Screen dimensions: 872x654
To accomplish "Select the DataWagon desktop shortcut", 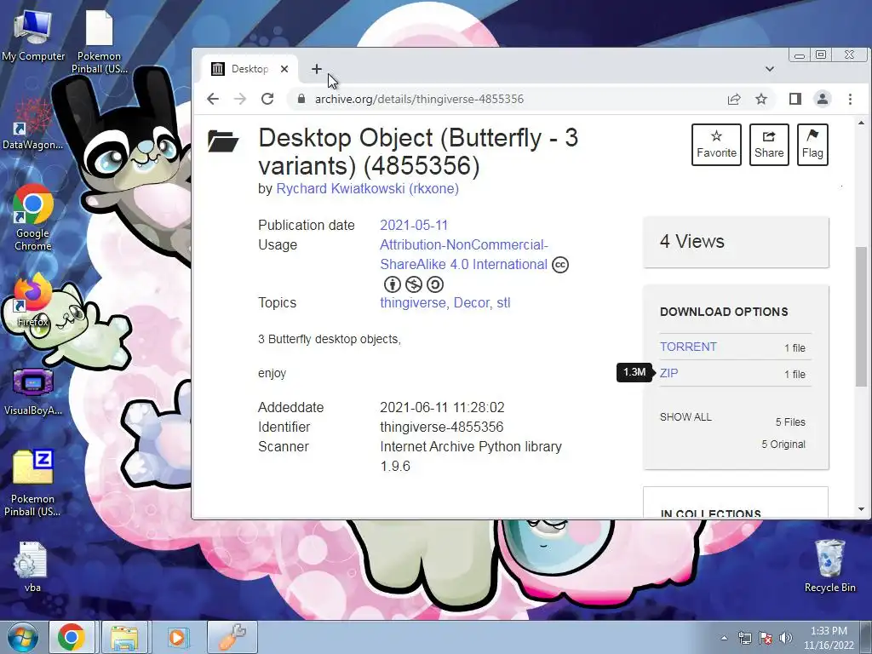I will [33, 124].
